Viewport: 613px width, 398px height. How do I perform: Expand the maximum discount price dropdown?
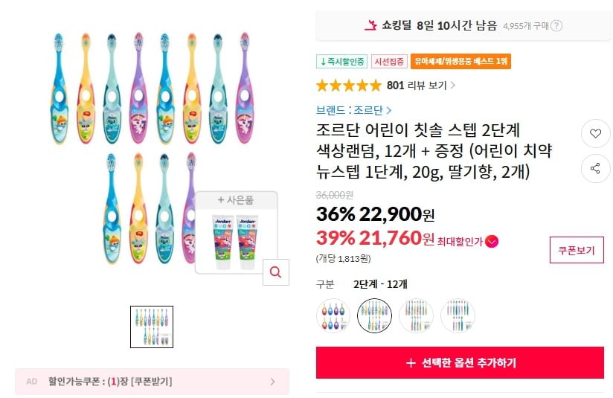click(x=492, y=241)
